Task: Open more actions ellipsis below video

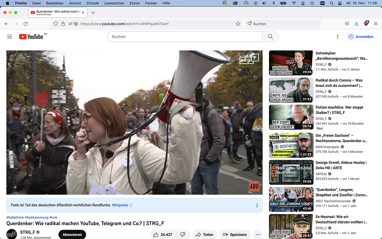Action: click(x=258, y=235)
